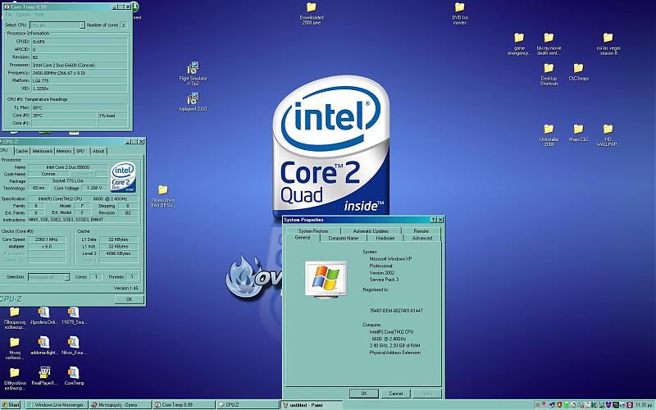Expand the Select CPU dropdown in Core Temp

coord(82,25)
